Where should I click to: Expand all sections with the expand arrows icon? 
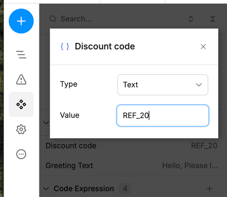click(191, 19)
